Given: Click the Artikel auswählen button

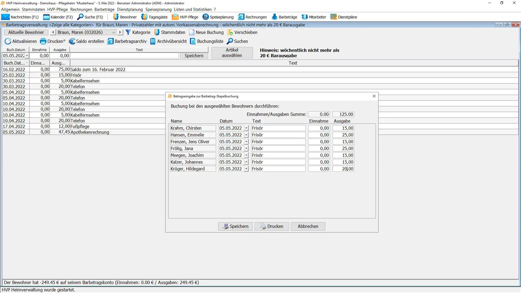Looking at the screenshot, I should point(232,53).
